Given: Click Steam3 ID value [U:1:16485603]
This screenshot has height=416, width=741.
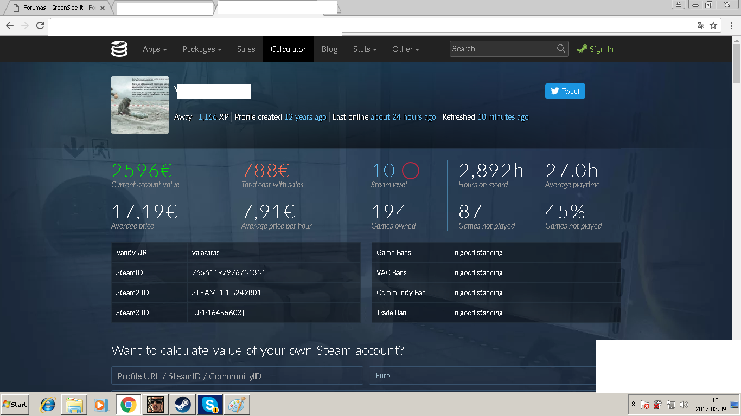Looking at the screenshot, I should tap(218, 313).
